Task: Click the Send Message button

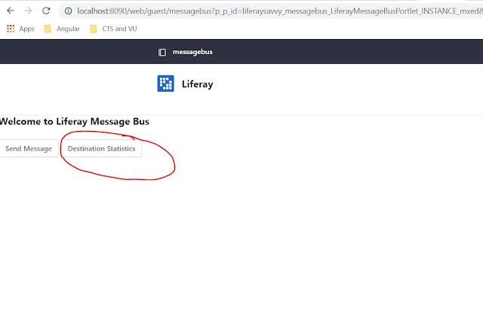Action: click(29, 148)
